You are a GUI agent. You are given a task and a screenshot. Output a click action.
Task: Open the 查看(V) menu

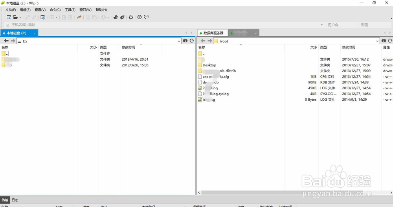pos(40,10)
